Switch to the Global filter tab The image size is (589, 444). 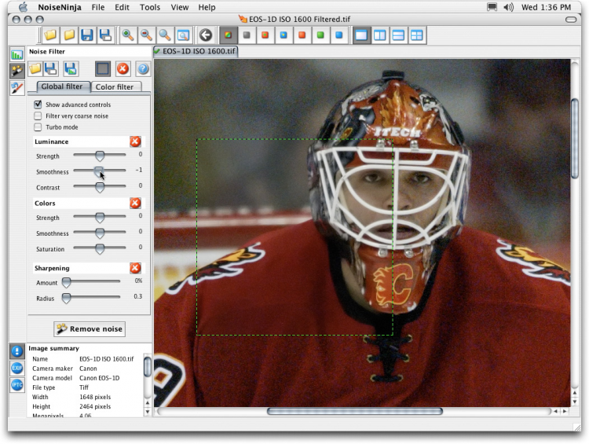click(62, 86)
